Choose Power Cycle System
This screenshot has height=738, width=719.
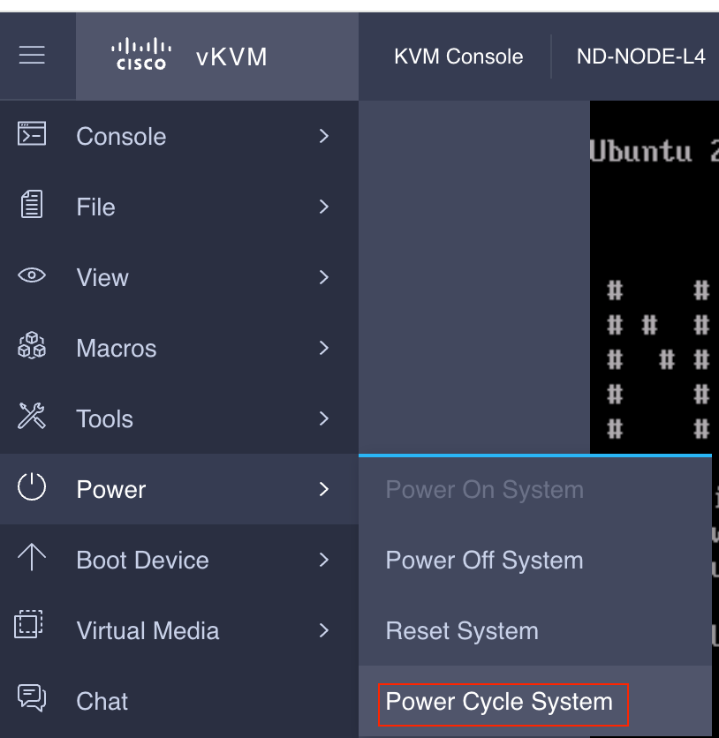tap(499, 702)
